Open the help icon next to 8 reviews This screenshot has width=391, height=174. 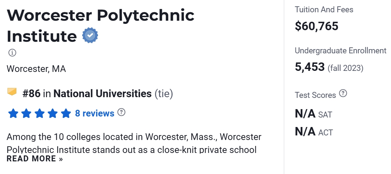(121, 113)
